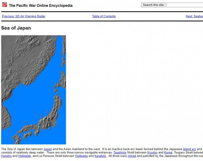Click the Sea of Japan relief map image

tap(33, 90)
